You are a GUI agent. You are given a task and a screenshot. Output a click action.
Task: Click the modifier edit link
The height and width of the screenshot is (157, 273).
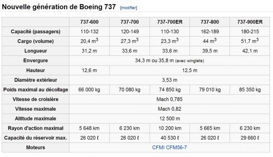[128, 8]
